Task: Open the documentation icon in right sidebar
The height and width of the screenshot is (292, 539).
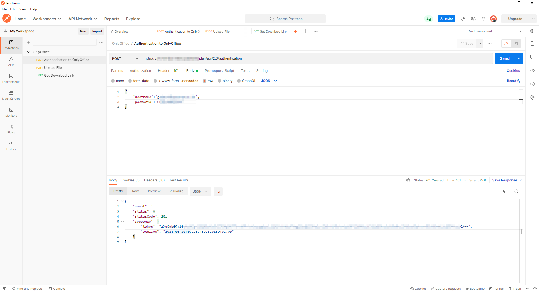Action: [532, 44]
